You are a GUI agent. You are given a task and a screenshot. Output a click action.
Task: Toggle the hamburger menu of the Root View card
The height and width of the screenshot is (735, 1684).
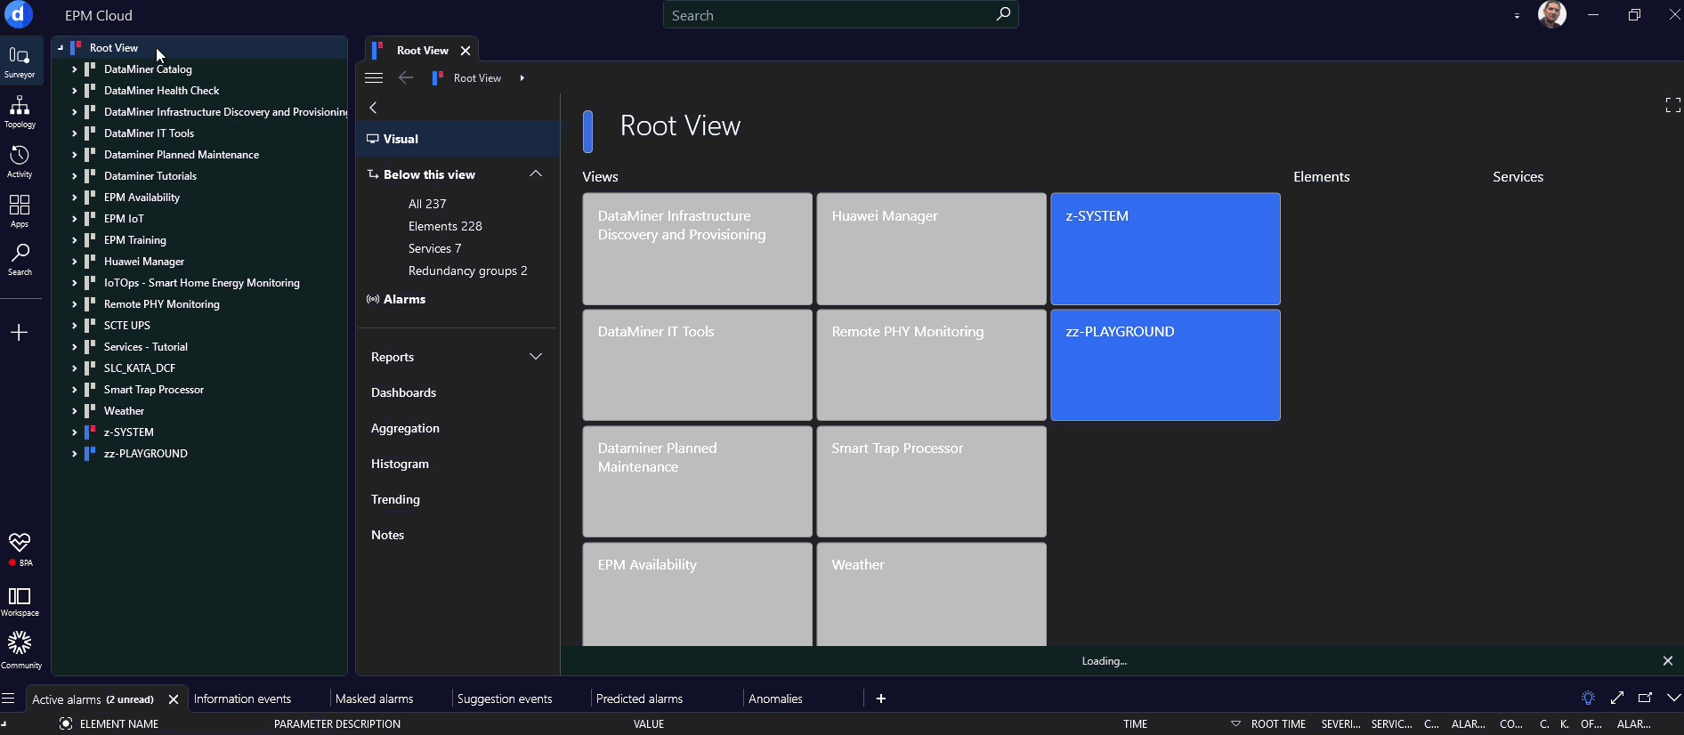tap(374, 78)
